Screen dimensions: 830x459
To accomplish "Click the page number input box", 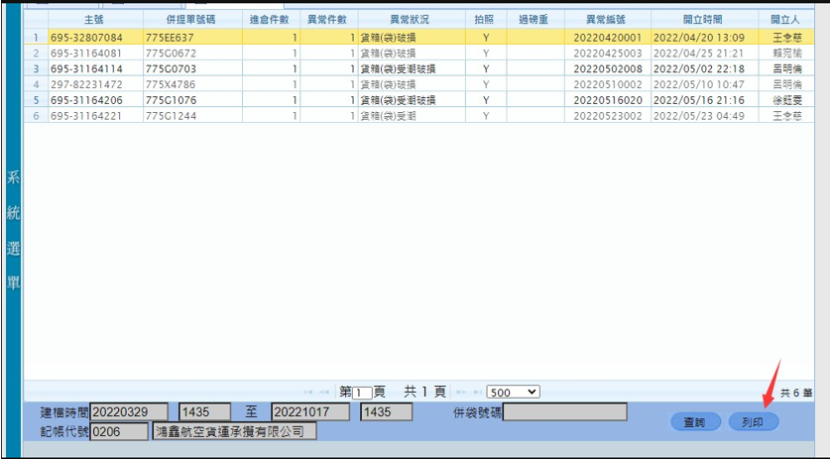I will 363,393.
